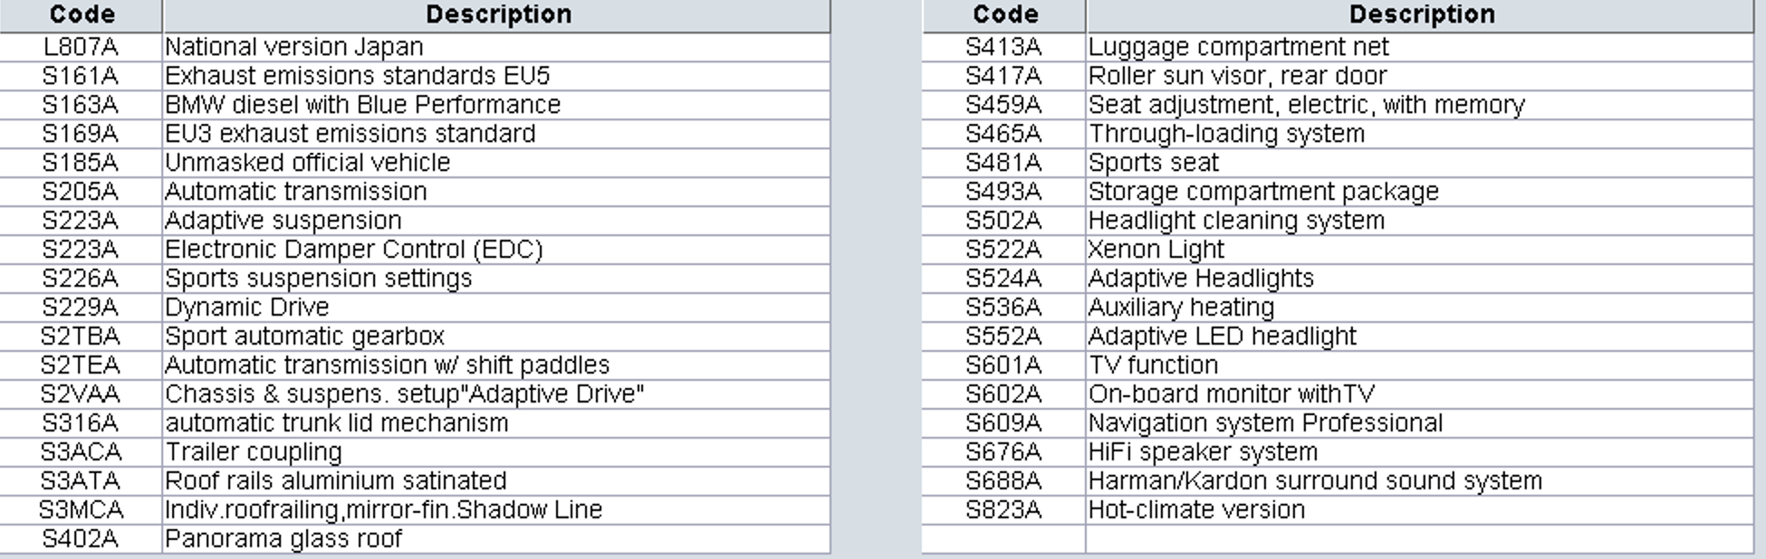The height and width of the screenshot is (559, 1766).
Task: Click the Electronic Damper Control (EDC) cell
Action: pos(353,250)
